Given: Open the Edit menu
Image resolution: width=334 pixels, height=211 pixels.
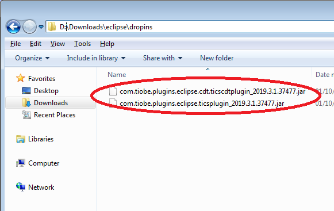Looking at the screenshot, I should (36, 44).
